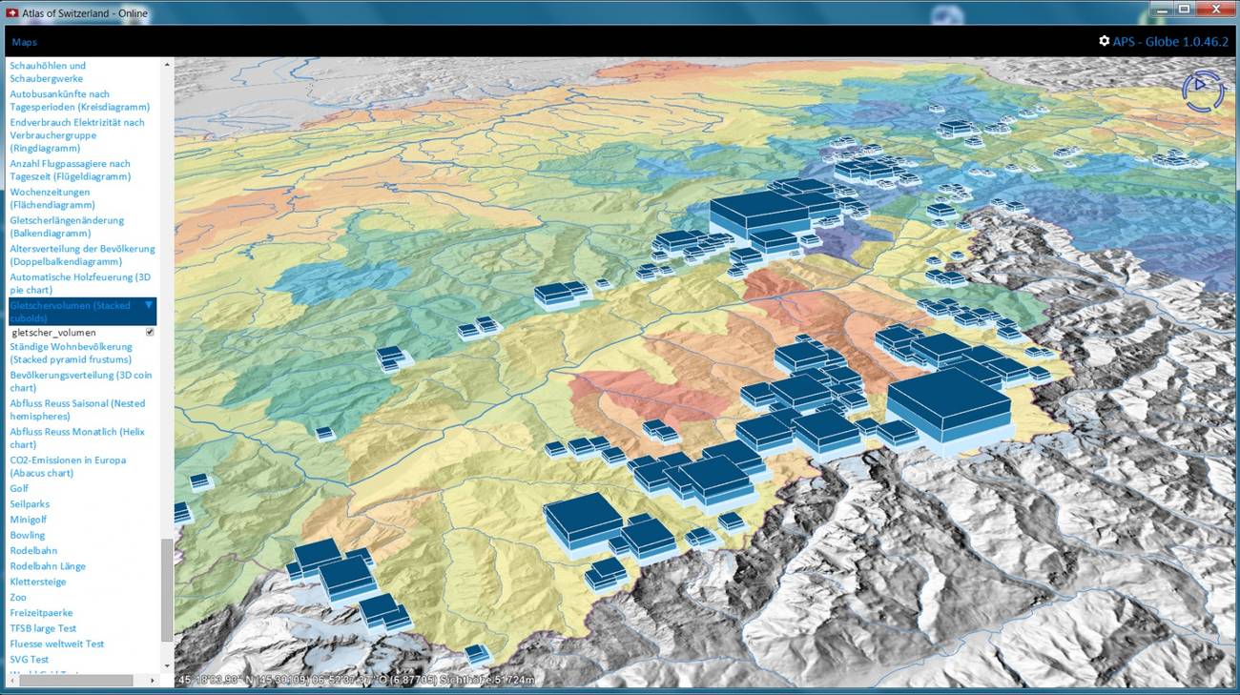Open Wochenzeitungen (Flächendiagramm) map
Screen dimensions: 1240x695
tap(52, 198)
